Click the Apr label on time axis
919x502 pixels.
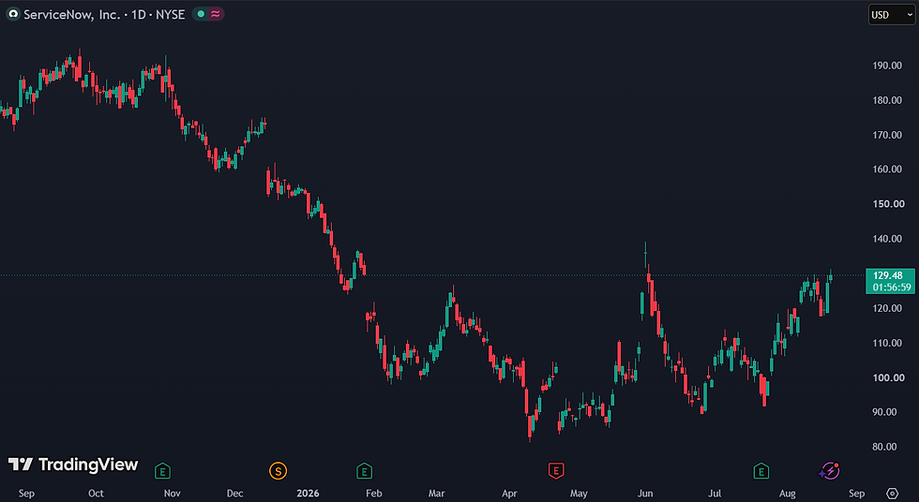point(509,494)
